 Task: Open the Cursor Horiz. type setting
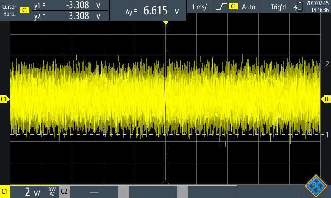[x=9, y=10]
